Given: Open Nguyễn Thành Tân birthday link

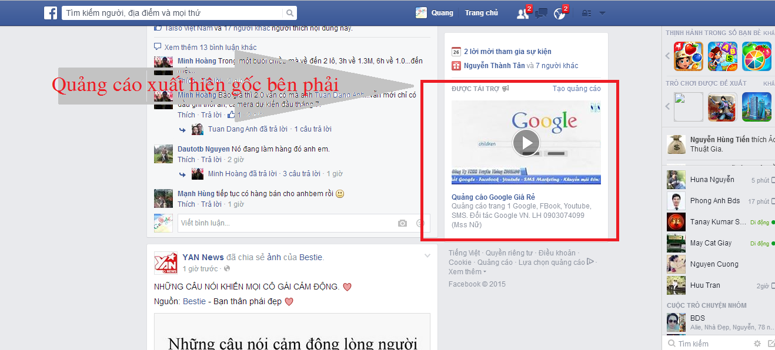Looking at the screenshot, I should point(494,66).
